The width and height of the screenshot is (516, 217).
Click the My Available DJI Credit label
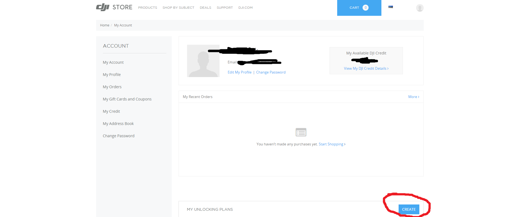366,53
